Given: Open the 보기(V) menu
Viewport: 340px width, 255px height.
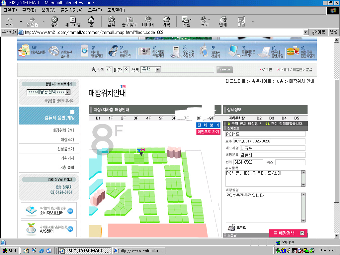Looking at the screenshot, I should (x=48, y=10).
